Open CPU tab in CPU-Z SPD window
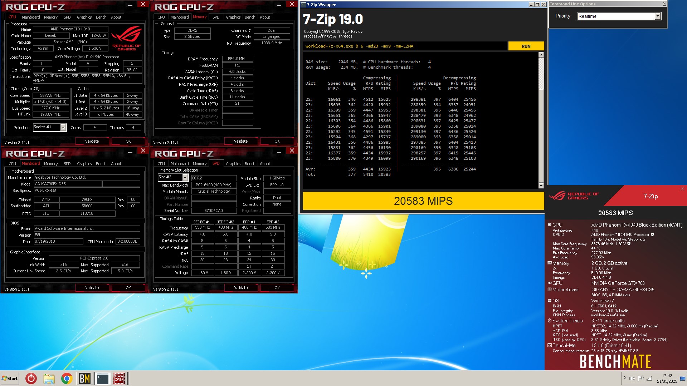 [x=161, y=164]
